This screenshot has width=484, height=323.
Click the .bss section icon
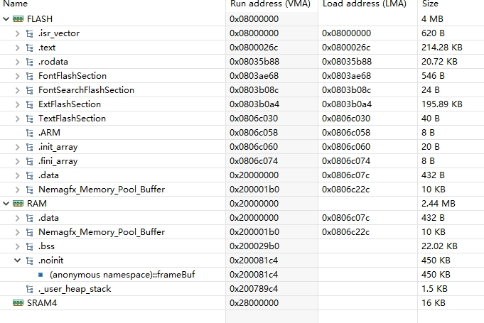point(30,246)
